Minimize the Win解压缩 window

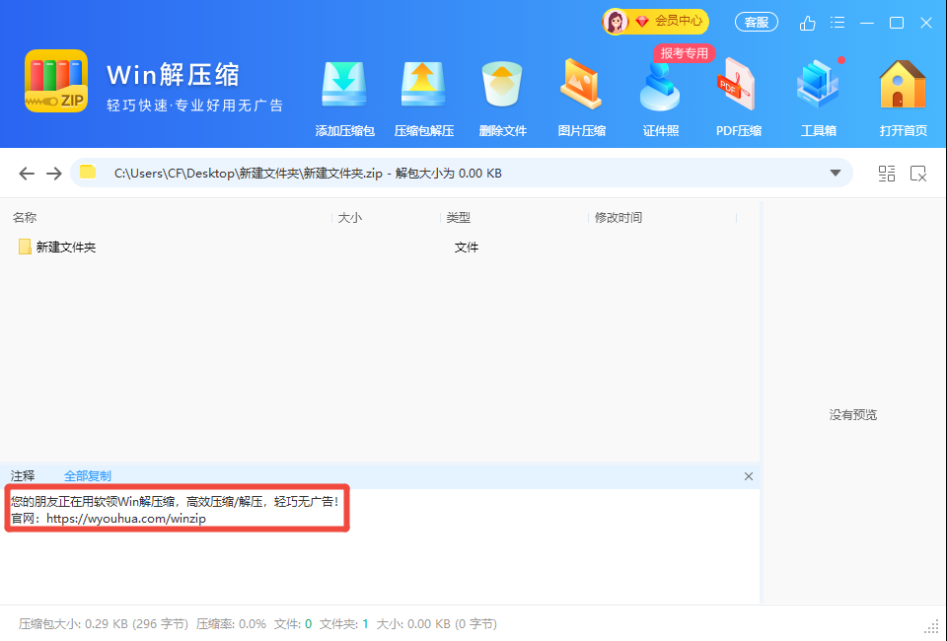point(867,23)
